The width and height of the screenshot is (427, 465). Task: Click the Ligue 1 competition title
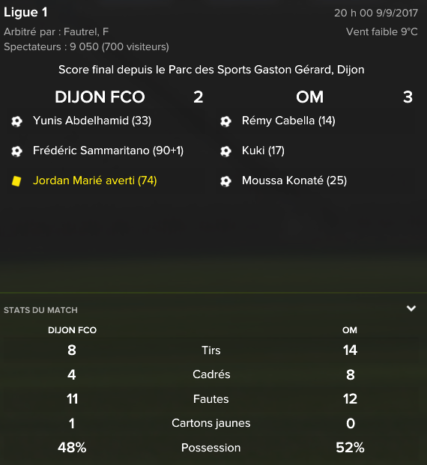pyautogui.click(x=25, y=13)
